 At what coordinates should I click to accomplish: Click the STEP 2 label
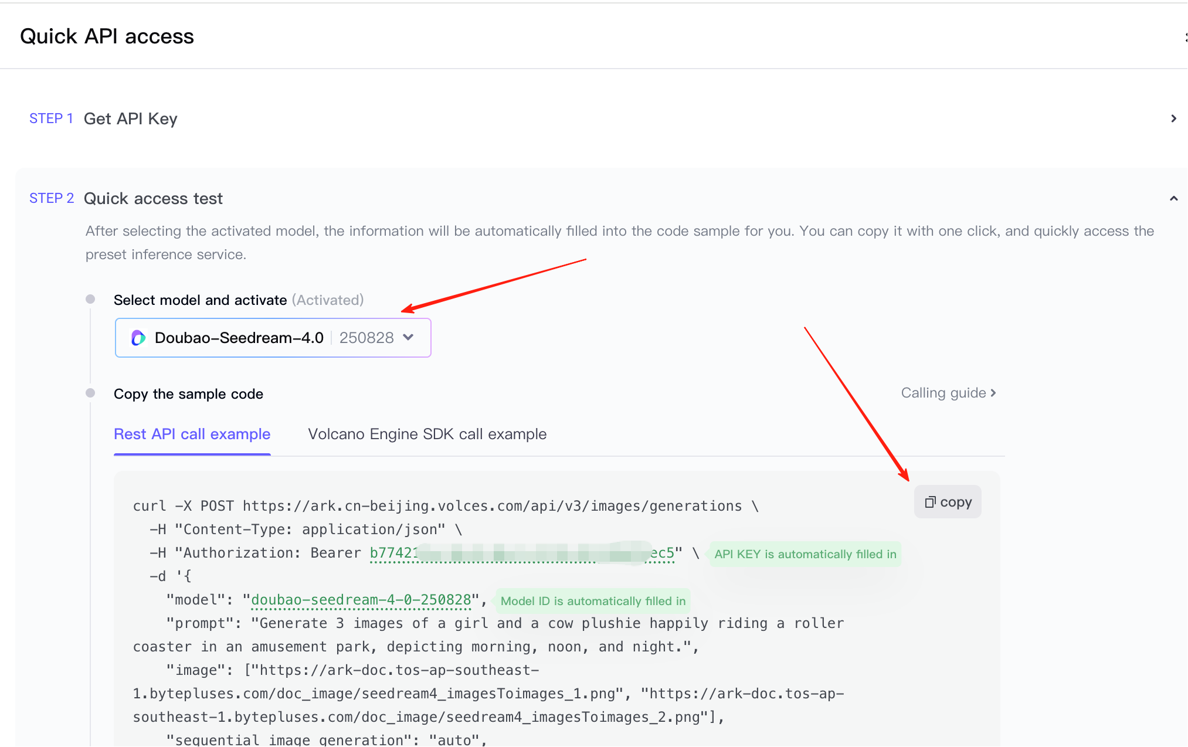[52, 198]
